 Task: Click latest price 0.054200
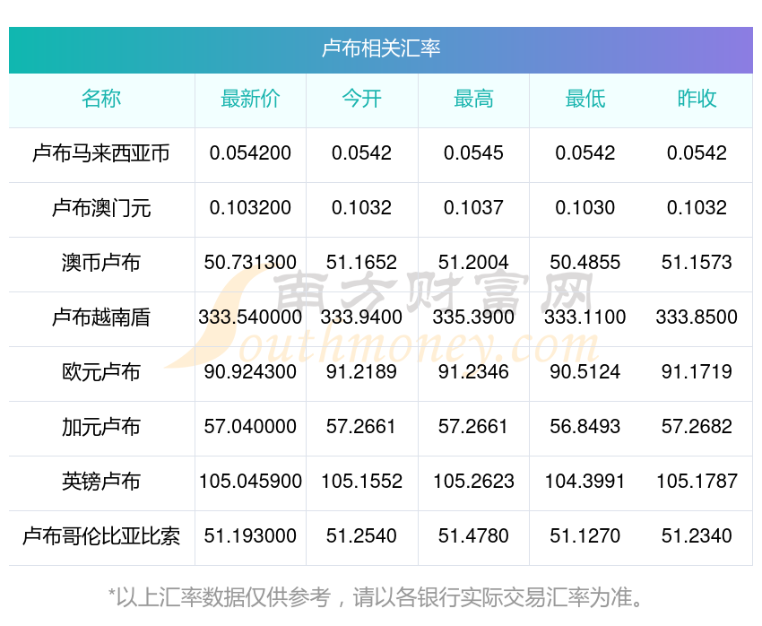[250, 153]
